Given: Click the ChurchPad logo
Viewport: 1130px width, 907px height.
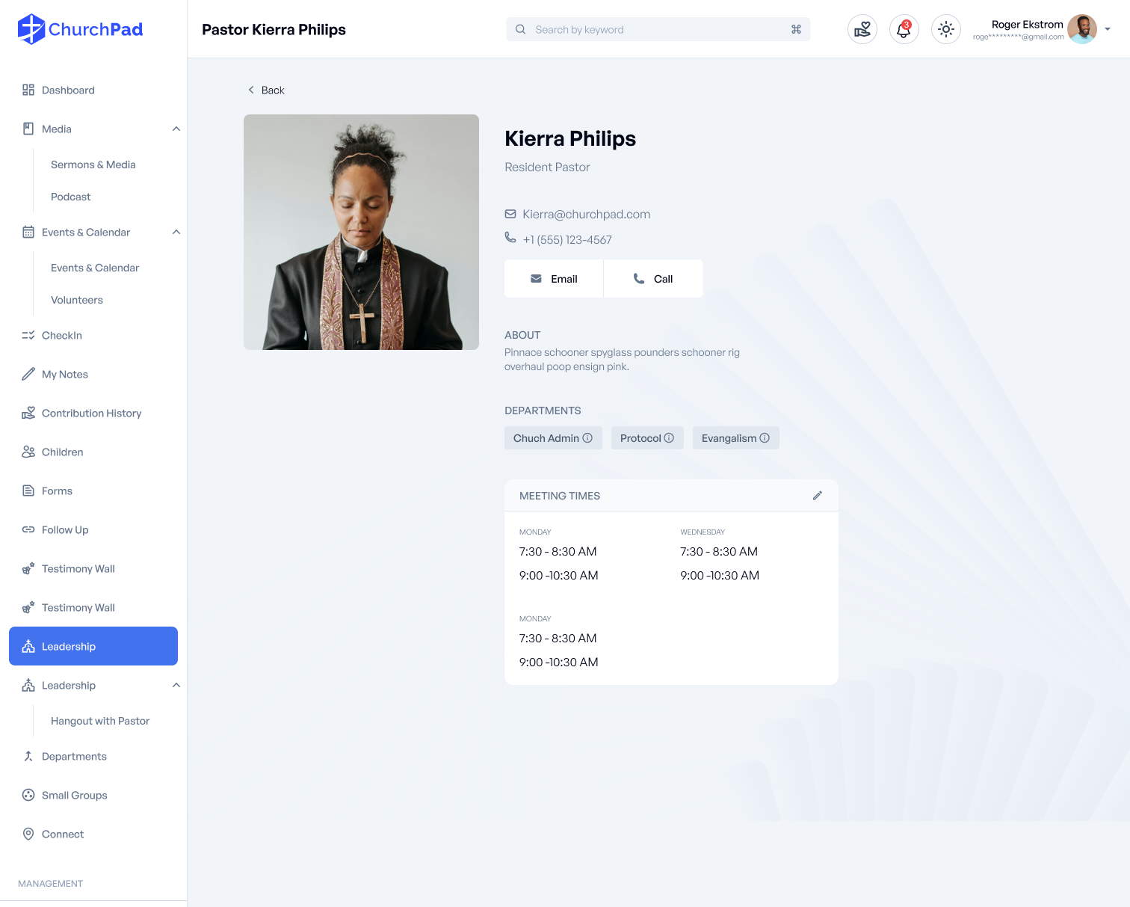Looking at the screenshot, I should pos(80,30).
